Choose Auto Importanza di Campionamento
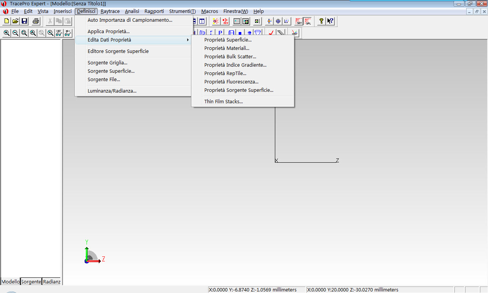488x293 pixels. 133,20
